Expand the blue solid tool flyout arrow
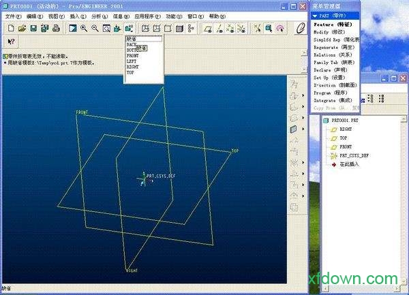This screenshot has width=409, height=295. click(x=303, y=129)
